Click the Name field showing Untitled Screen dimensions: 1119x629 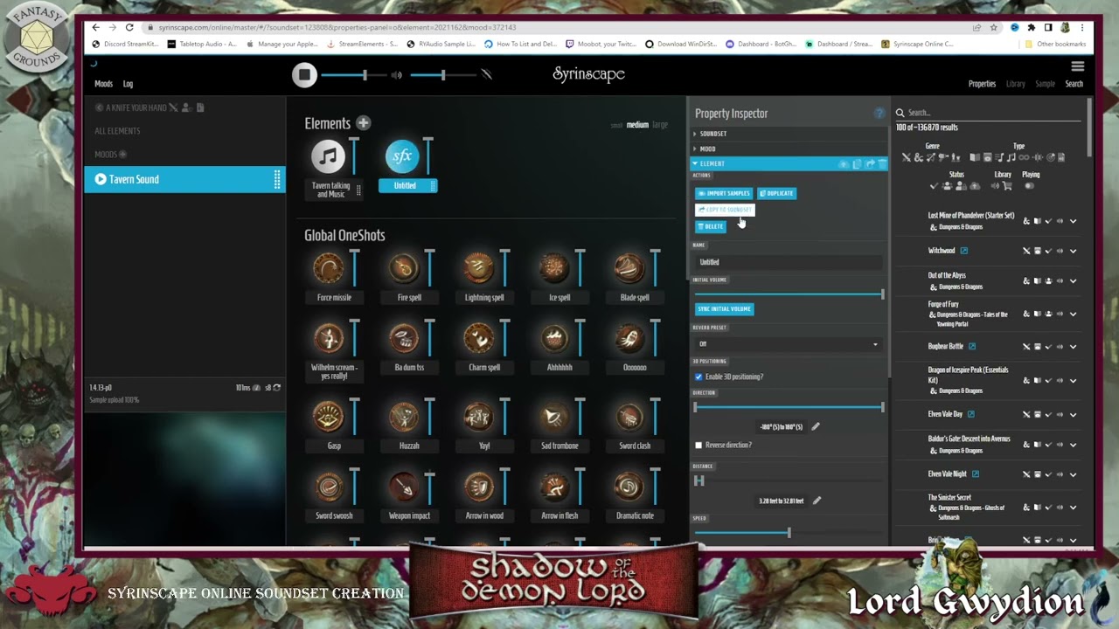[789, 262]
